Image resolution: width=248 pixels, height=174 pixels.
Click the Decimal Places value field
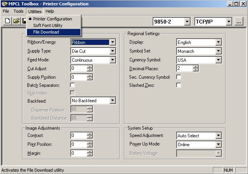pos(185,68)
